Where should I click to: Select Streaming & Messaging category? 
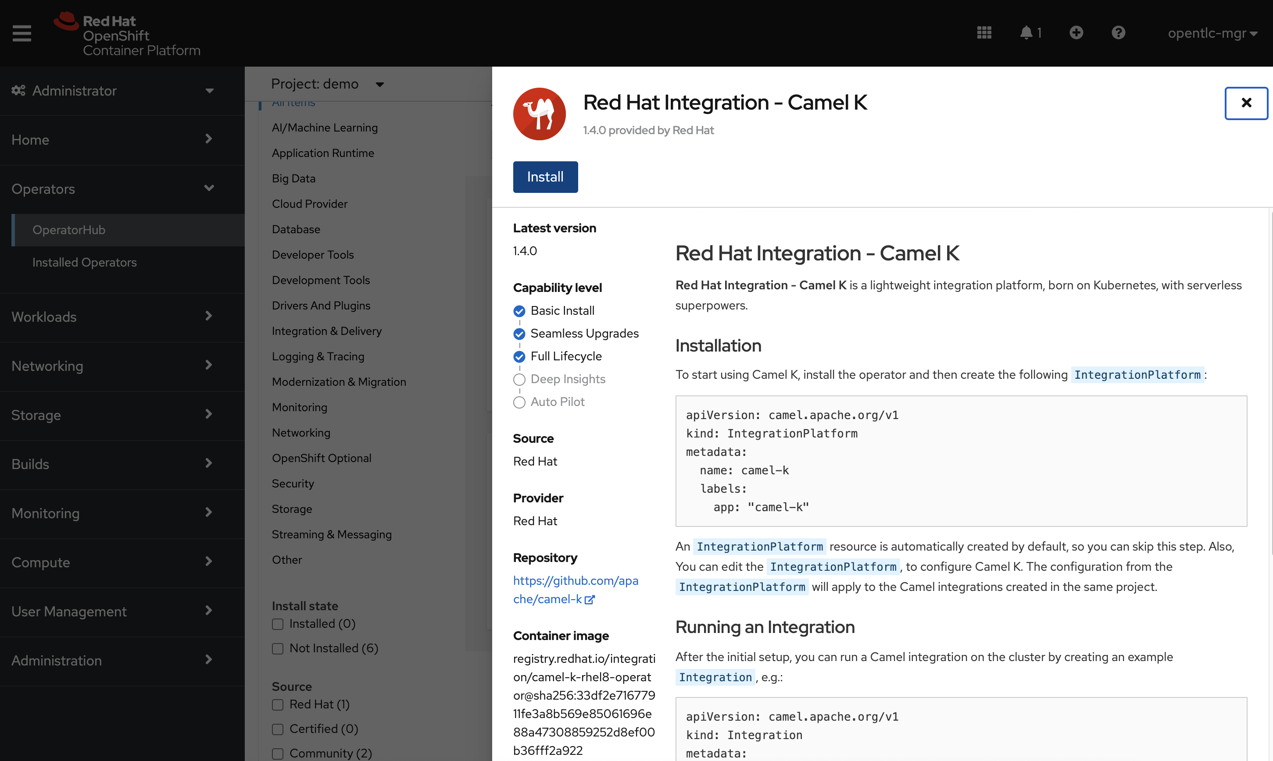[x=332, y=534]
